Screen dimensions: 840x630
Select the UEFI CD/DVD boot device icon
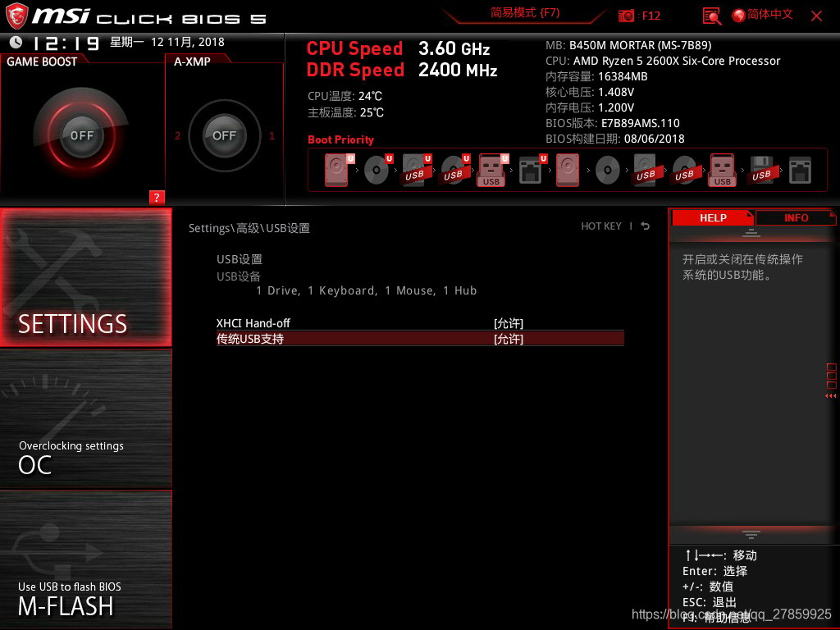pos(377,170)
